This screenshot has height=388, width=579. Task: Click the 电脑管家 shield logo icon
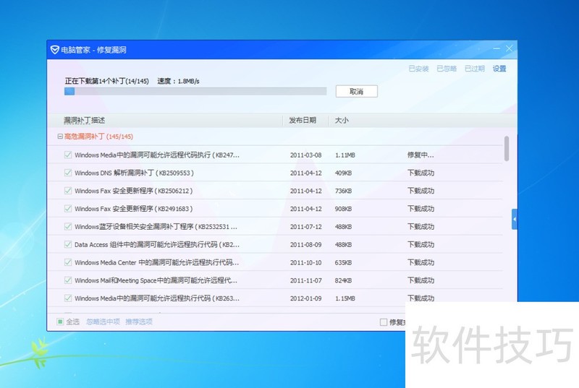tap(54, 50)
